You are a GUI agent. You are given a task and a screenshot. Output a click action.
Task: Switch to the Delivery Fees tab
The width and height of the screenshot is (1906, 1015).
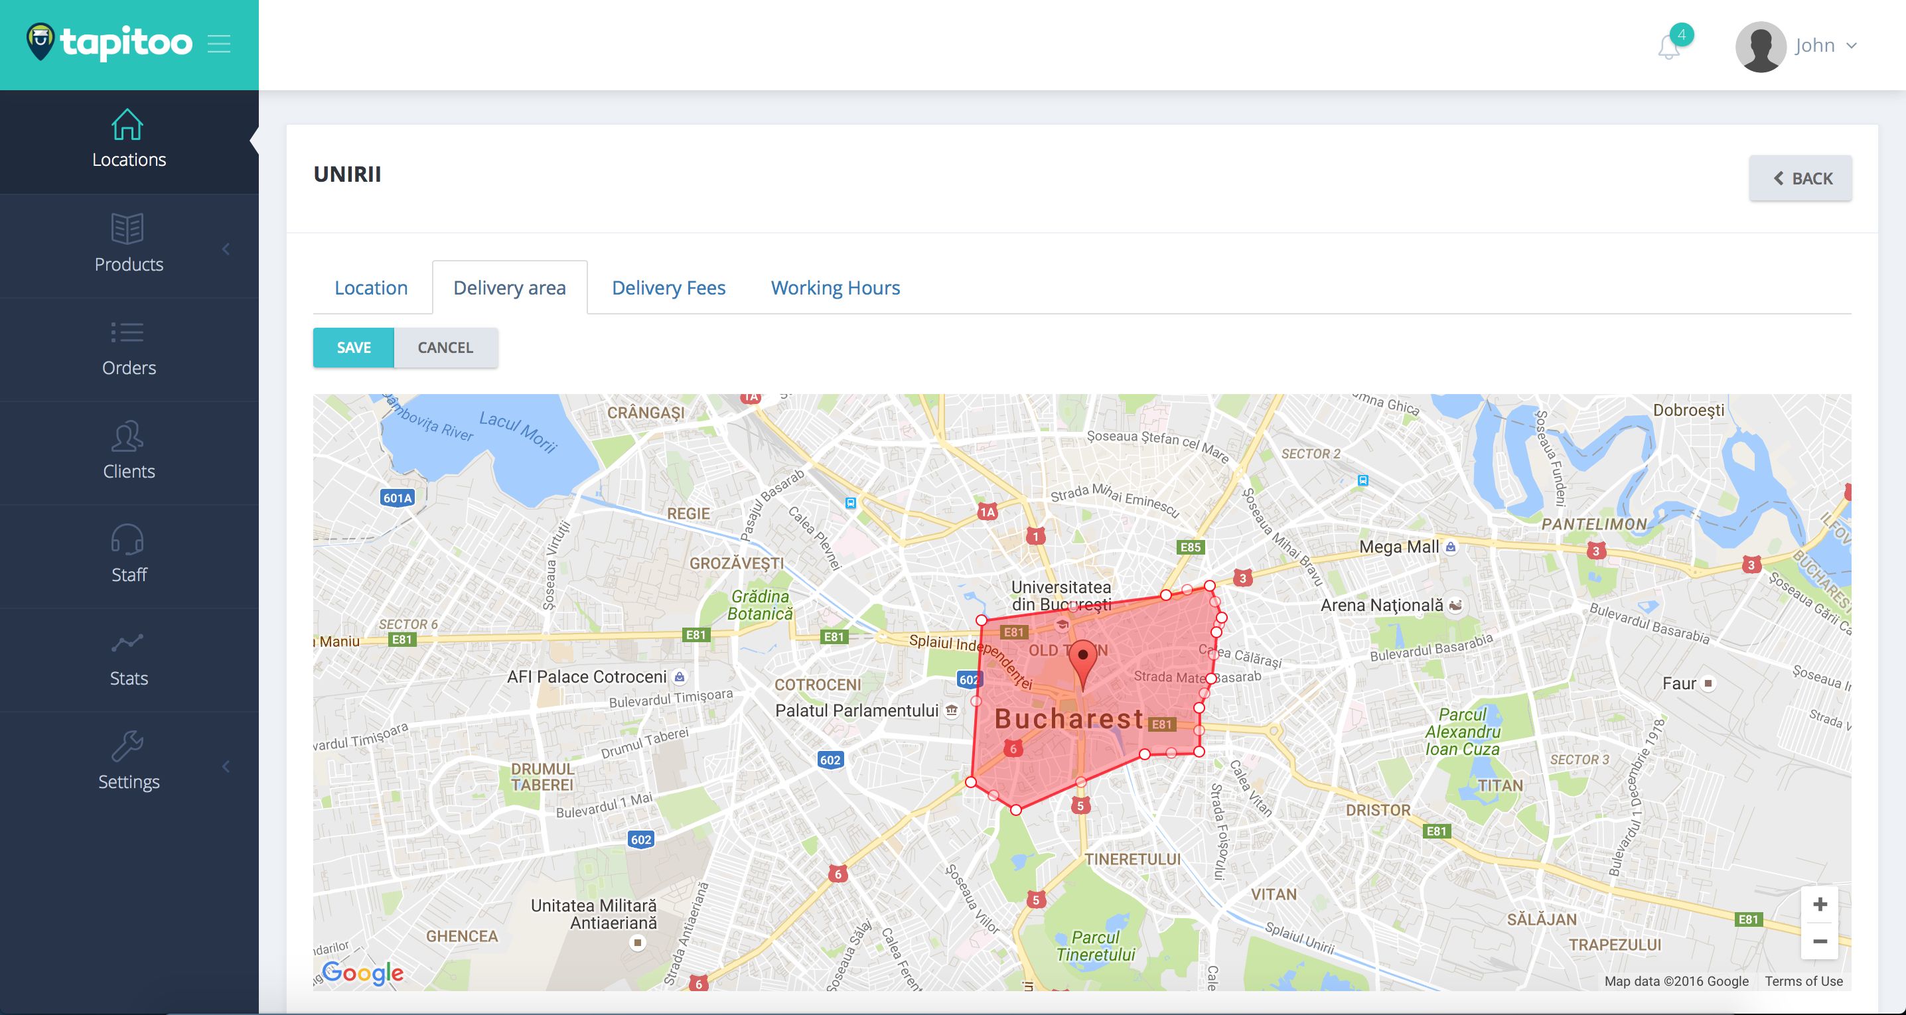pos(668,288)
